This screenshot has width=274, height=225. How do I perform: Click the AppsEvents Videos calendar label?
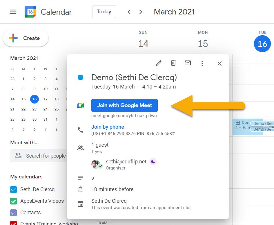click(x=42, y=201)
